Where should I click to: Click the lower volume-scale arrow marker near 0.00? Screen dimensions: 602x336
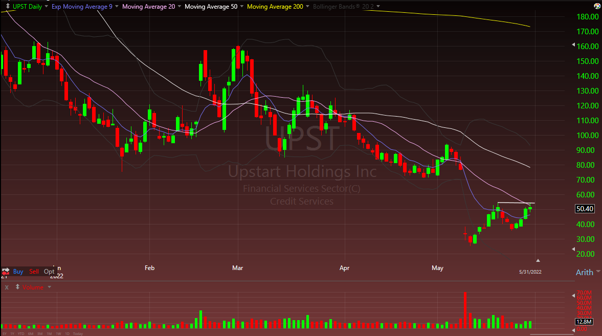point(573,330)
